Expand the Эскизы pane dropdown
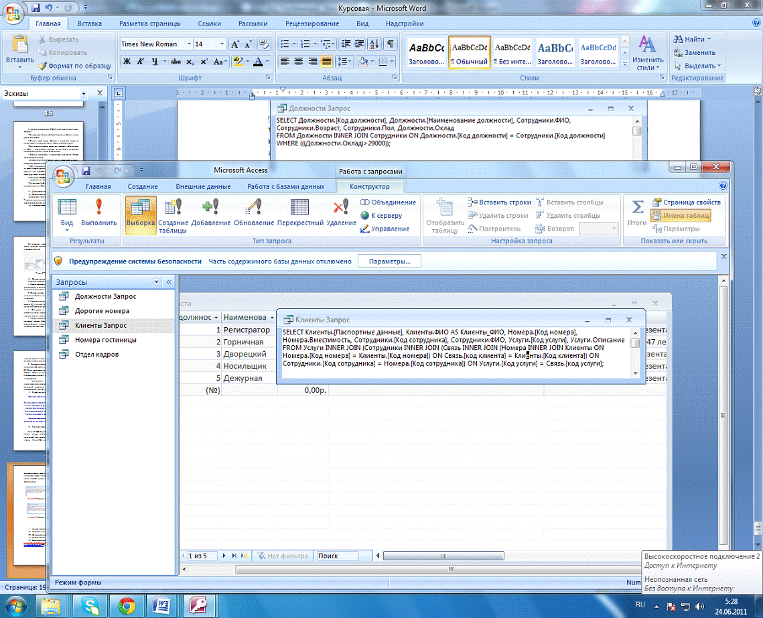 pos(83,94)
